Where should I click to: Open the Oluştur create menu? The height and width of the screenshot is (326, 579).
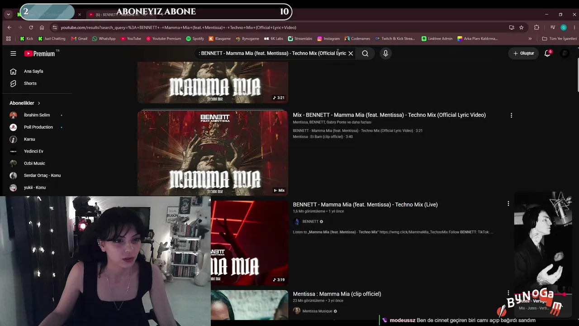524,53
